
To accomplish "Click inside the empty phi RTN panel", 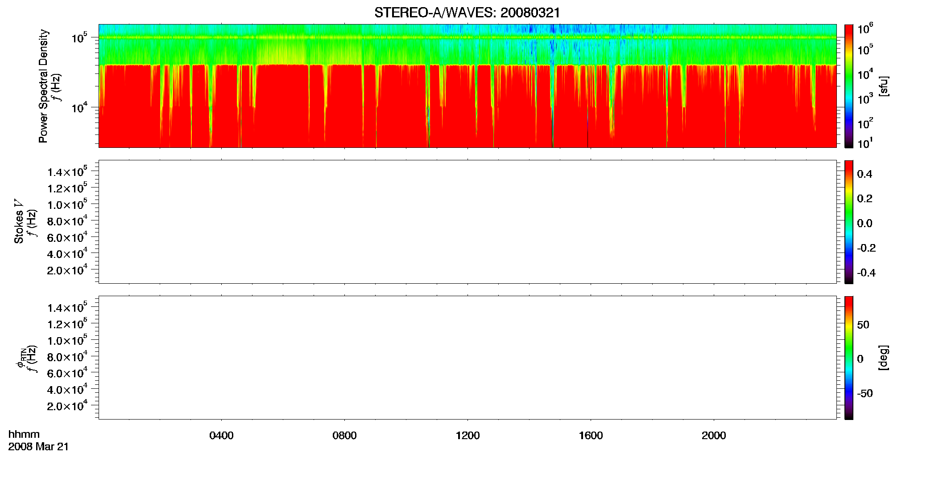I will pyautogui.click(x=467, y=358).
